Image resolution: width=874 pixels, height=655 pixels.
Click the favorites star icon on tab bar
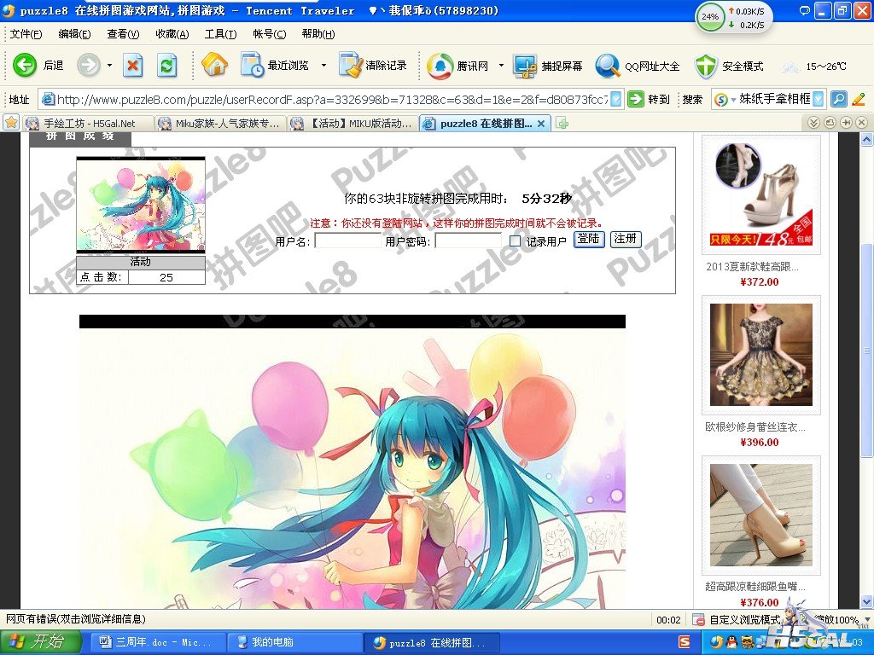(x=11, y=123)
